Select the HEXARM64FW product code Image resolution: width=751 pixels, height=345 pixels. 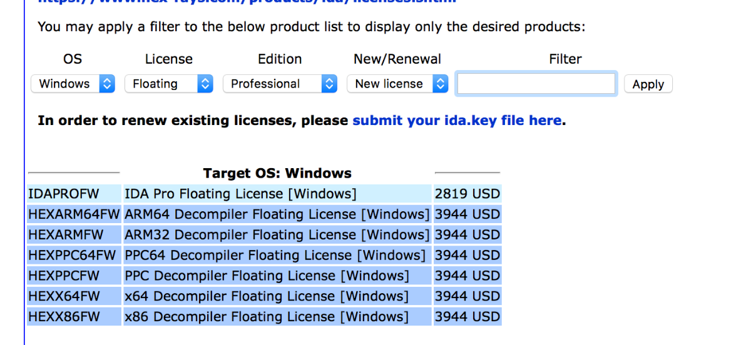(x=74, y=214)
